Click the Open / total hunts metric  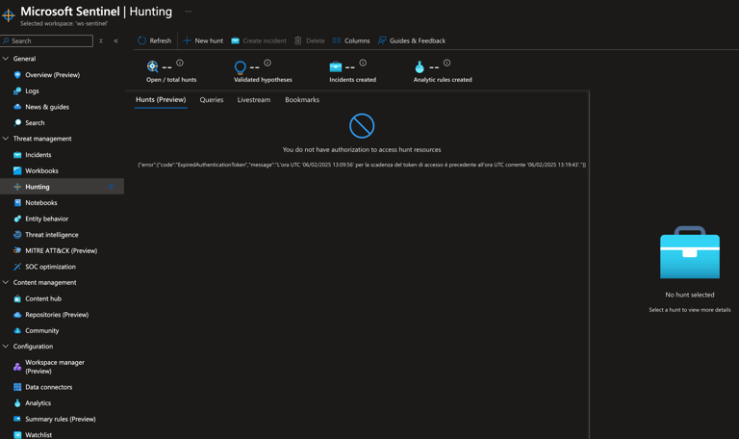coord(171,71)
